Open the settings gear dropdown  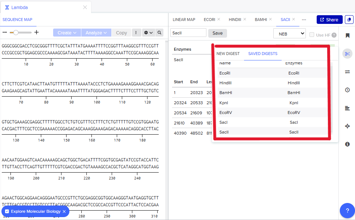(x=148, y=33)
